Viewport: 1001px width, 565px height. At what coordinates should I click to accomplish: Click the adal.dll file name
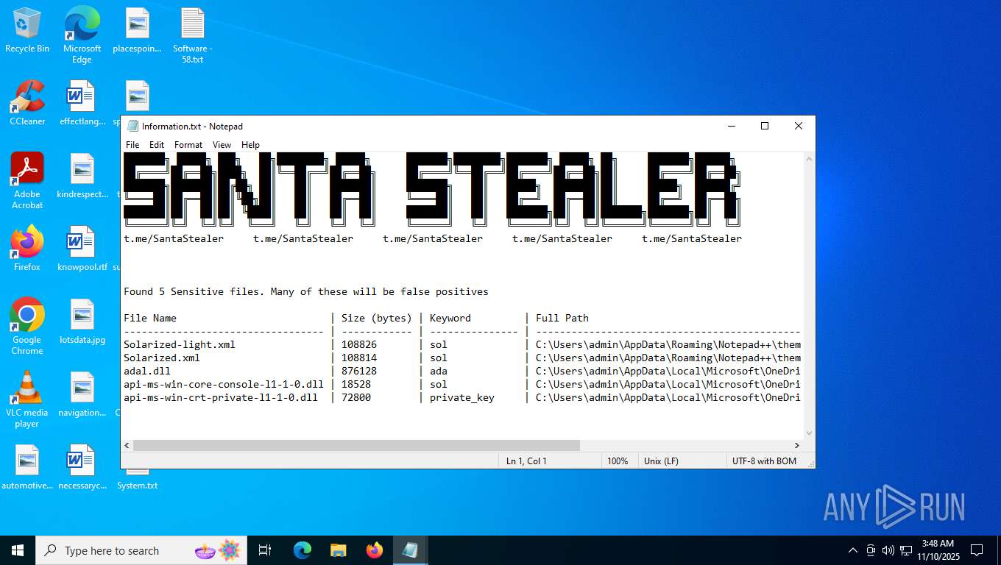point(147,371)
